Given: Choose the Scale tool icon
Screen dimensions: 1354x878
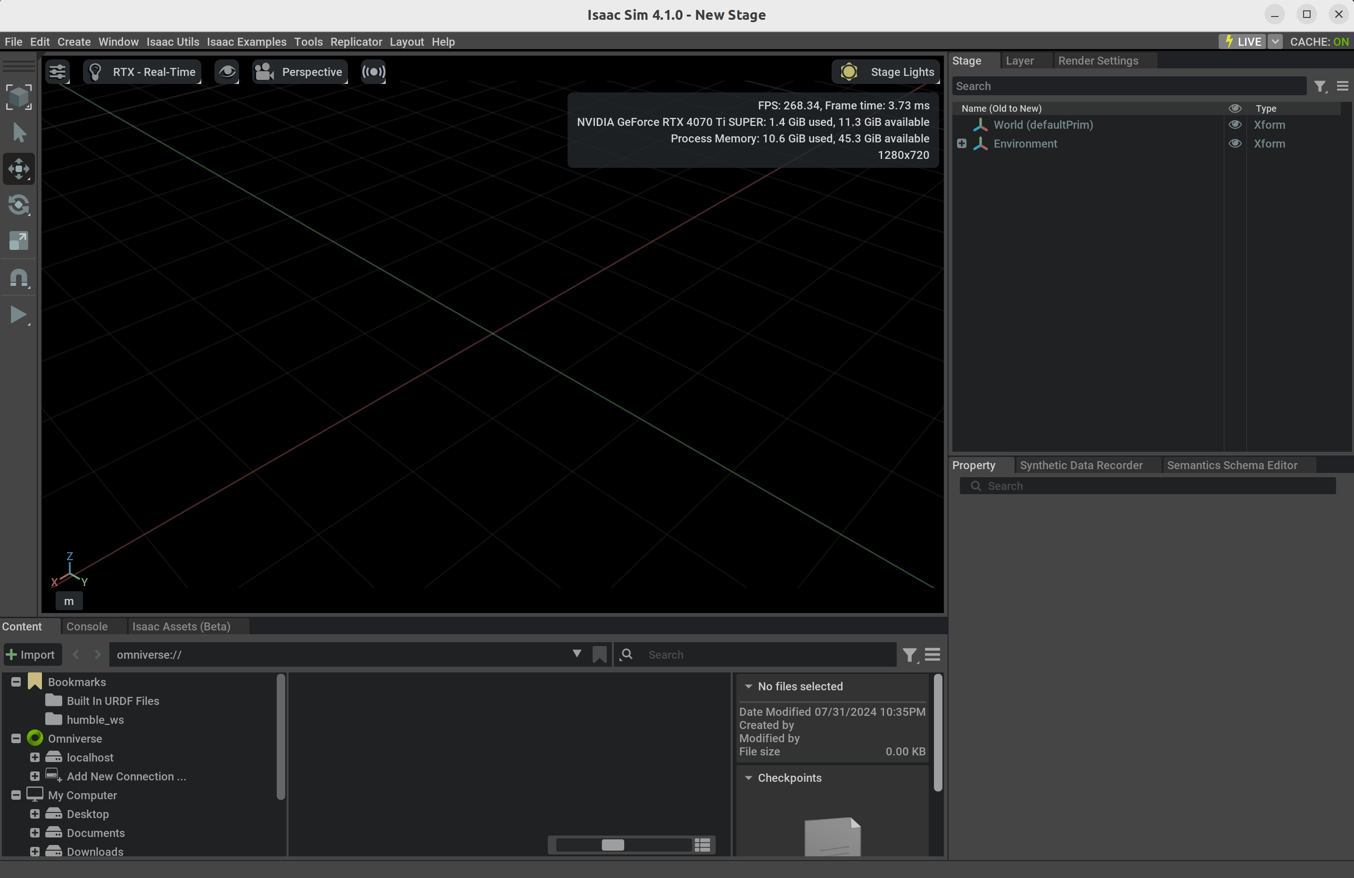Looking at the screenshot, I should click(x=19, y=241).
